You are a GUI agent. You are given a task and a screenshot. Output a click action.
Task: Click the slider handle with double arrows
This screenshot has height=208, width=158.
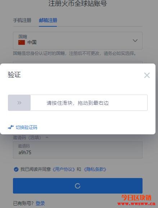[19, 103]
